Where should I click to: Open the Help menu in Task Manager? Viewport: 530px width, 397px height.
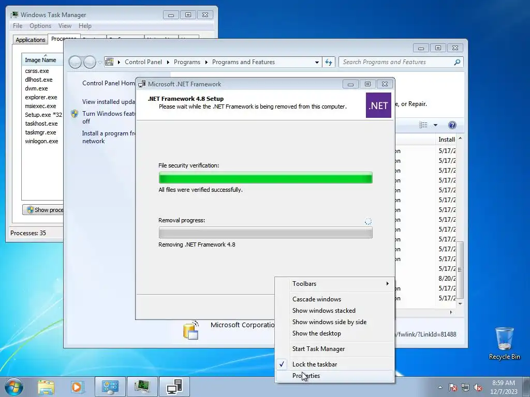85,26
